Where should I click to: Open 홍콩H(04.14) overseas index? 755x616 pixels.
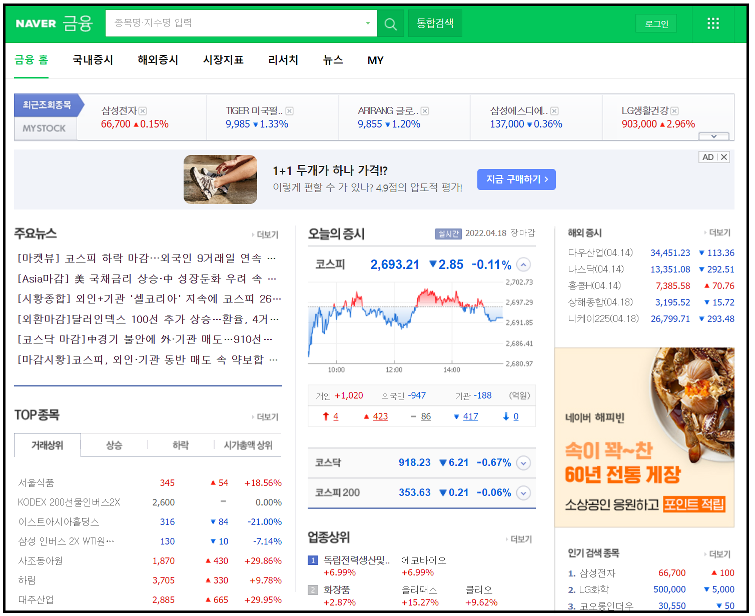pyautogui.click(x=594, y=286)
